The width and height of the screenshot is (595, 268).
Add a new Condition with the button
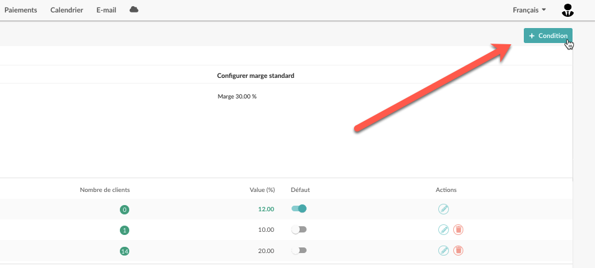(x=548, y=36)
